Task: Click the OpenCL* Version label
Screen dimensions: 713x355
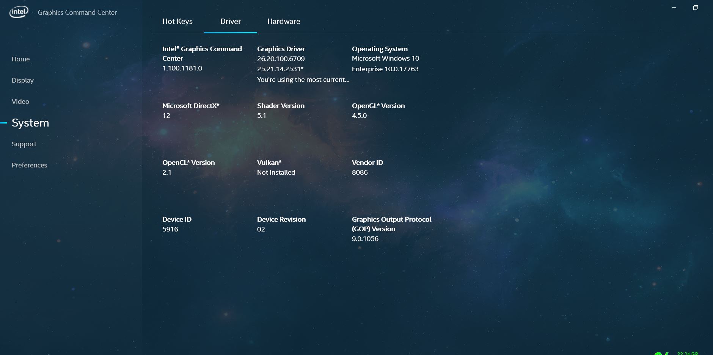Action: [x=188, y=163]
